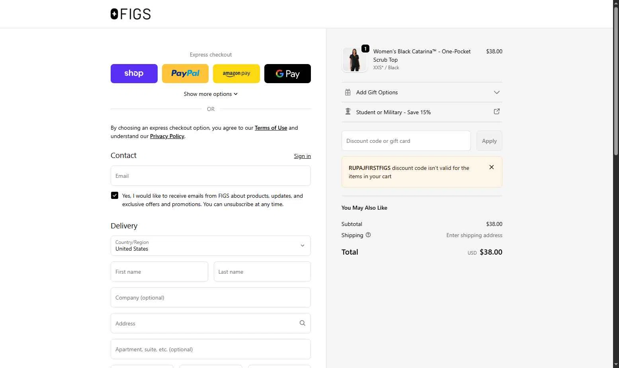
Task: Click the Sign in link
Action: tap(302, 156)
